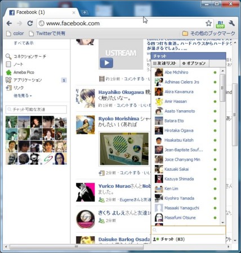Chat with Masaaki Yamaguchi
241x253 pixels.
[x=186, y=208]
